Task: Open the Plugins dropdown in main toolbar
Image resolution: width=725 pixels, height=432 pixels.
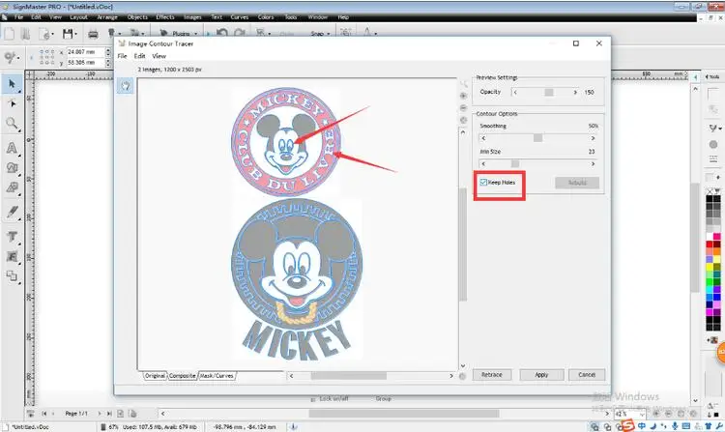Action: click(179, 34)
